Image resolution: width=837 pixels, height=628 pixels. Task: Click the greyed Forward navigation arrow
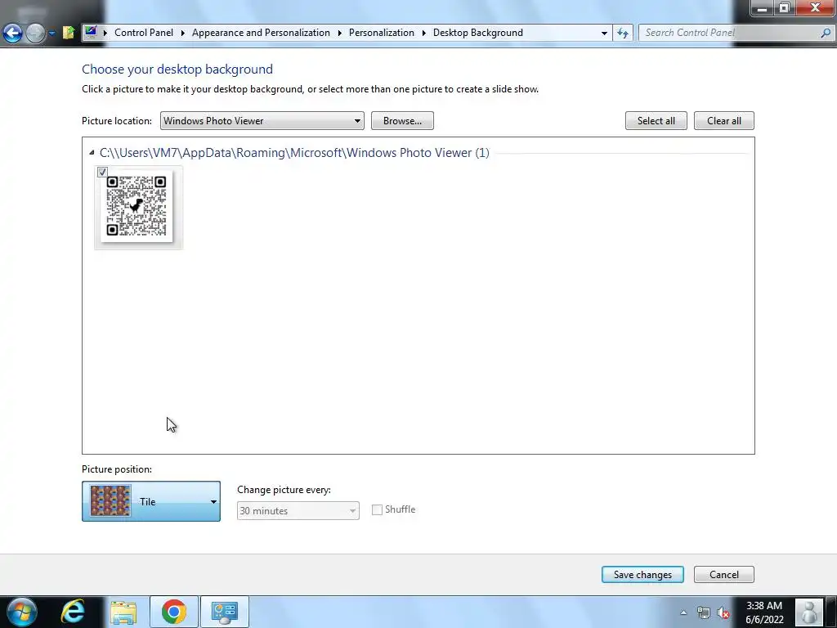click(x=36, y=33)
